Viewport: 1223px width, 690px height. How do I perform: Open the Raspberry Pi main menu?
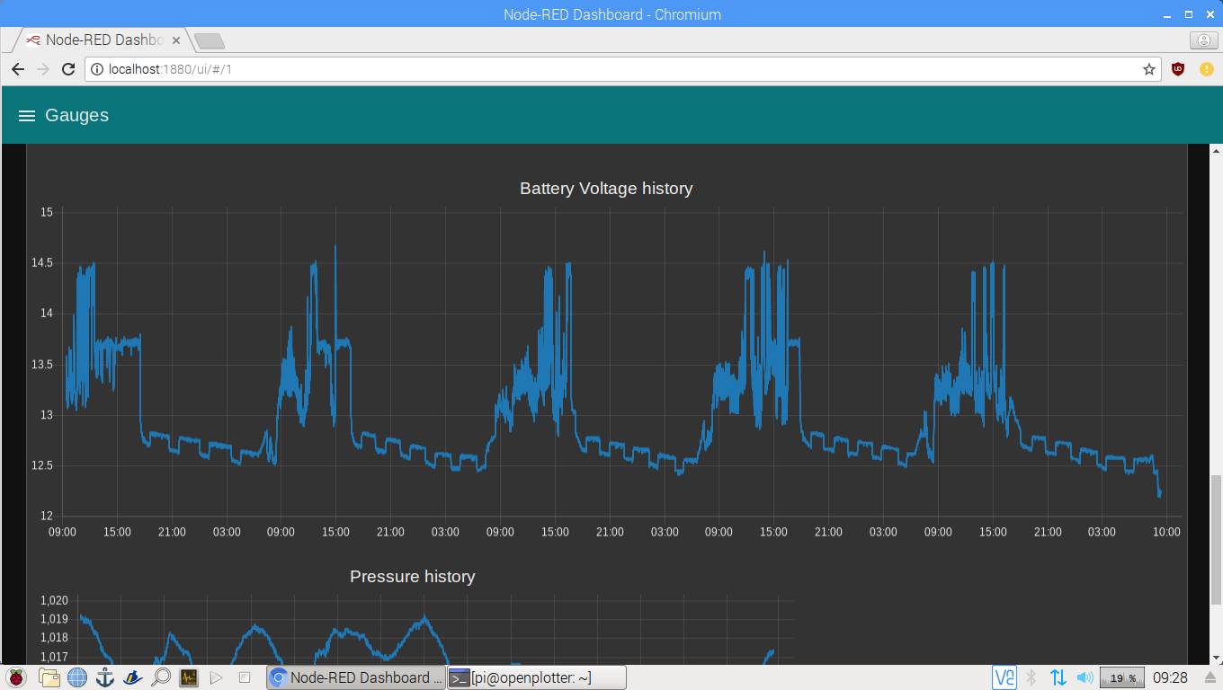click(16, 677)
